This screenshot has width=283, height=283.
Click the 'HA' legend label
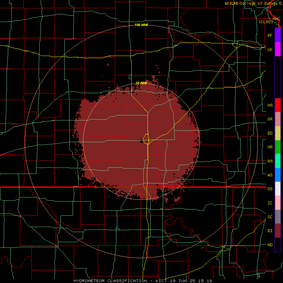pyautogui.click(x=270, y=105)
